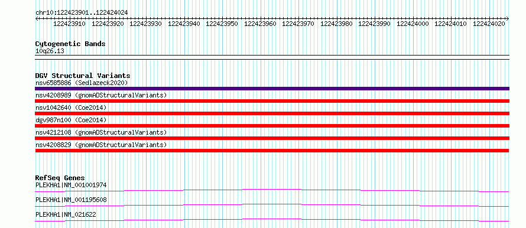This screenshot has width=526, height=228.
Task: Click the purple nsv6585886 variant bar
Action: point(272,89)
